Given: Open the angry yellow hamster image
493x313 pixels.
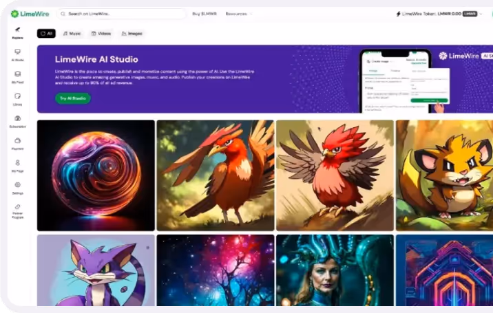Looking at the screenshot, I should [x=444, y=175].
